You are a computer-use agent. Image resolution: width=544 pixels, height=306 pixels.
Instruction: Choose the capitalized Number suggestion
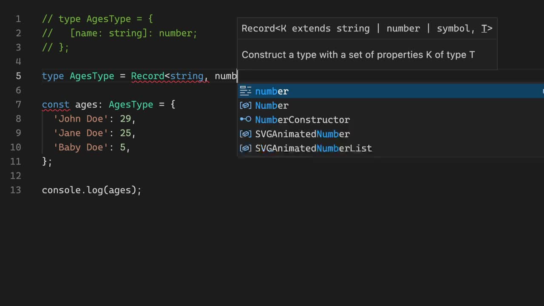click(x=272, y=105)
